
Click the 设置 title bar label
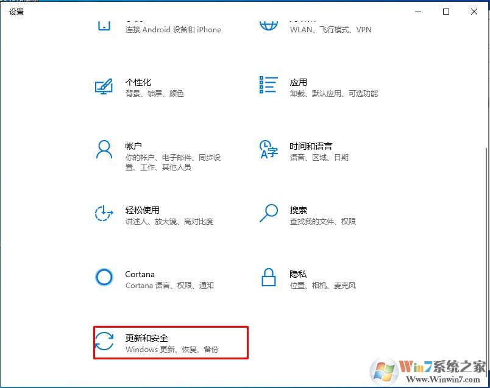pyautogui.click(x=16, y=12)
